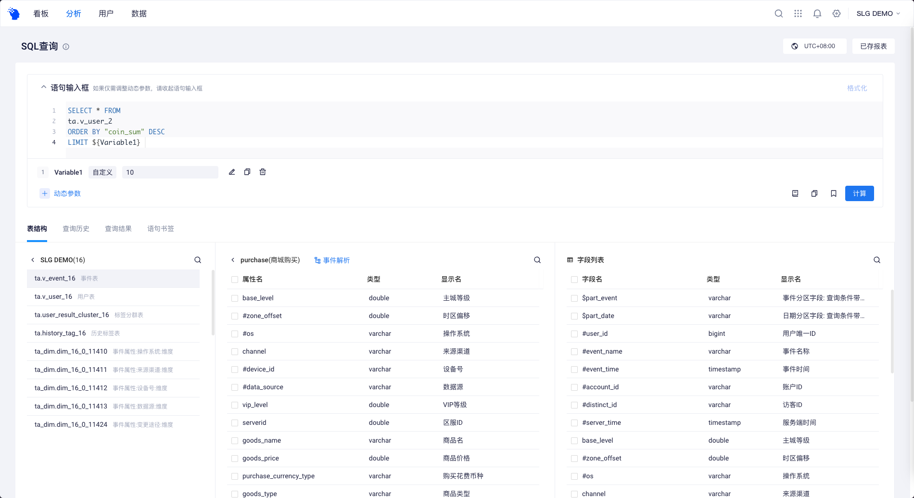Click the Variable1 value input field
This screenshot has height=498, width=914.
pyautogui.click(x=170, y=172)
